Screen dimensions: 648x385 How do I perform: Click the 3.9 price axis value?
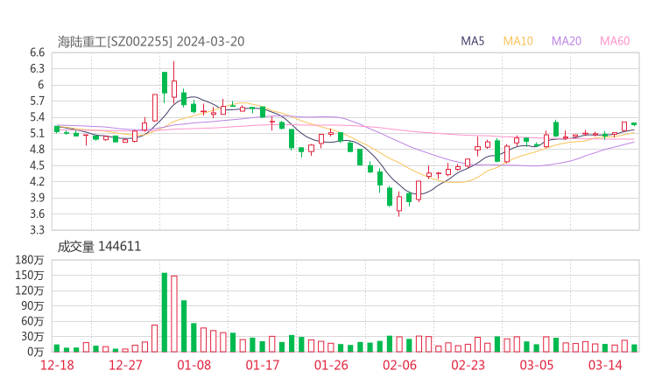click(37, 198)
